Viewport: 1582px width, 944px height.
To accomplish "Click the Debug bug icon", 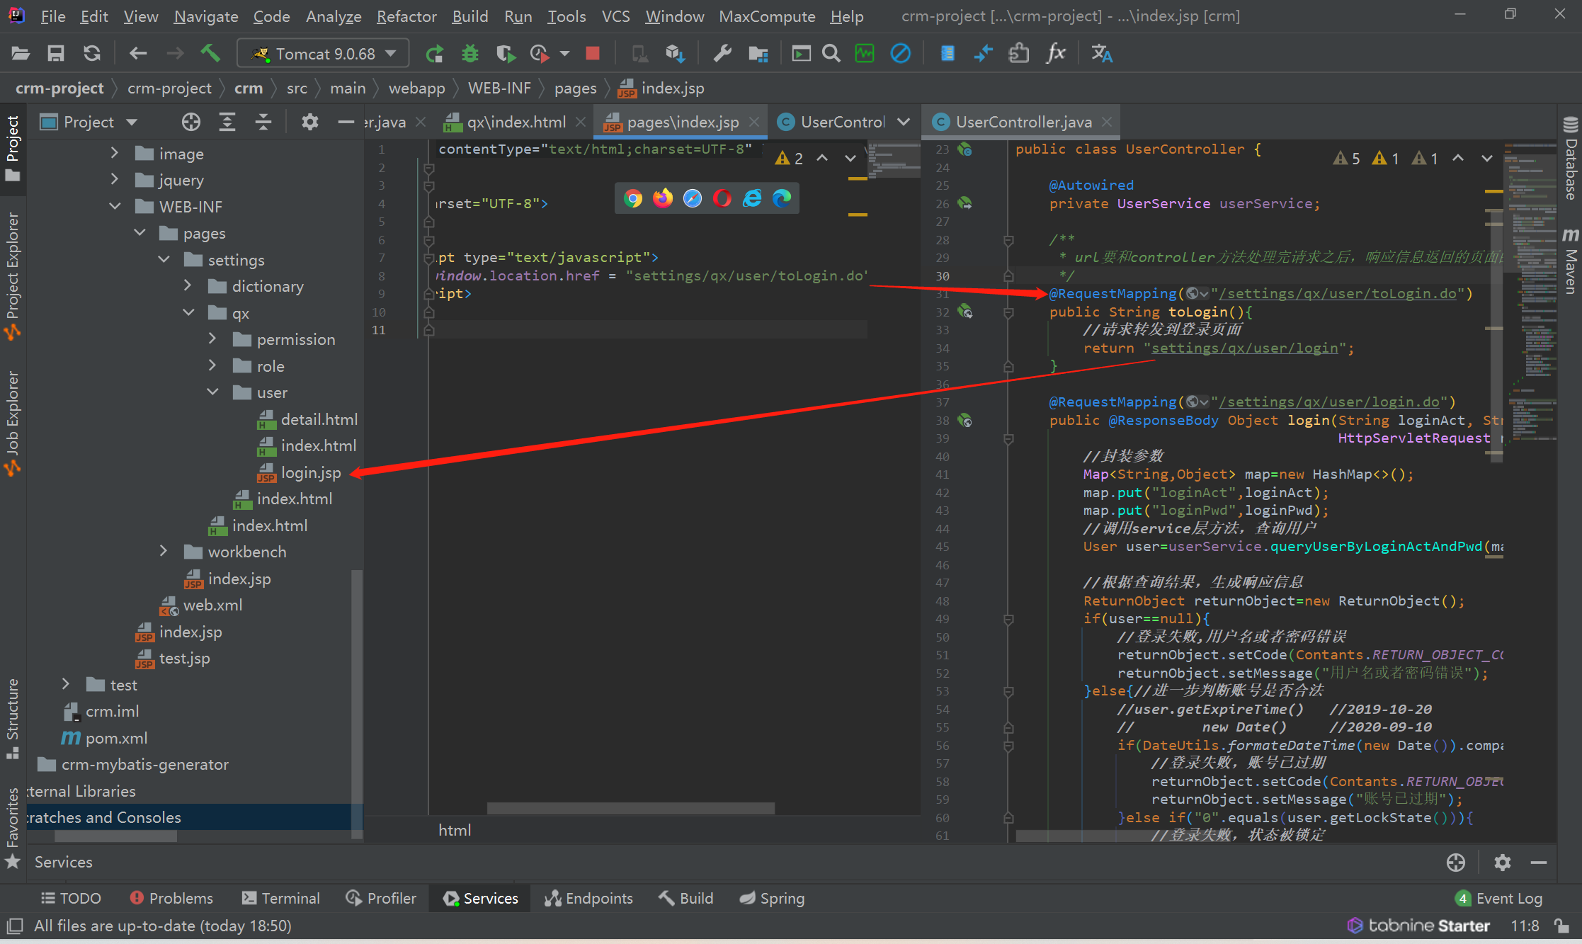I will (470, 53).
